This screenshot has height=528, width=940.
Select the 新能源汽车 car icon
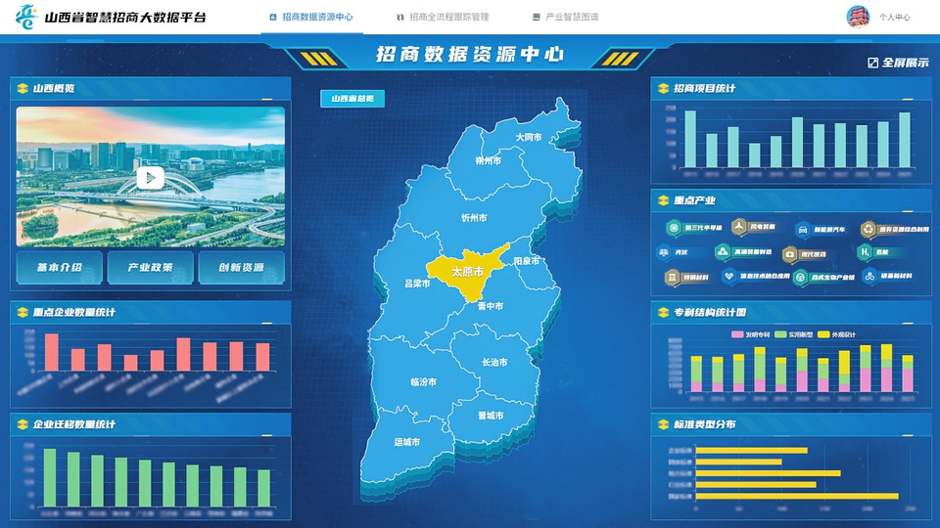pyautogui.click(x=803, y=228)
